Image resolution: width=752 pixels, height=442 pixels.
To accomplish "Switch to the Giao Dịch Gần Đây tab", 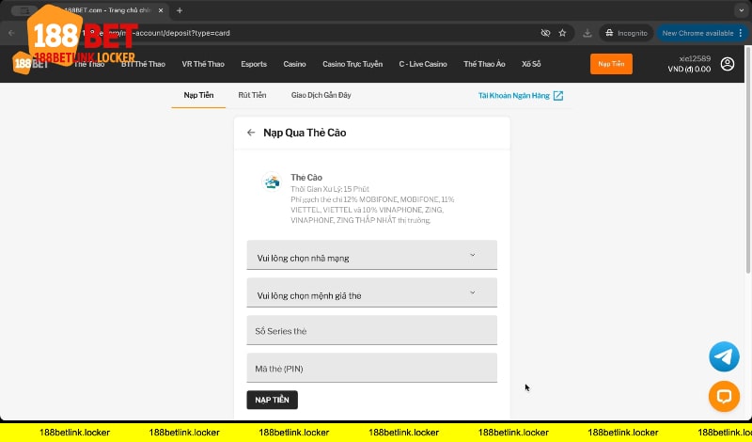I will click(321, 95).
